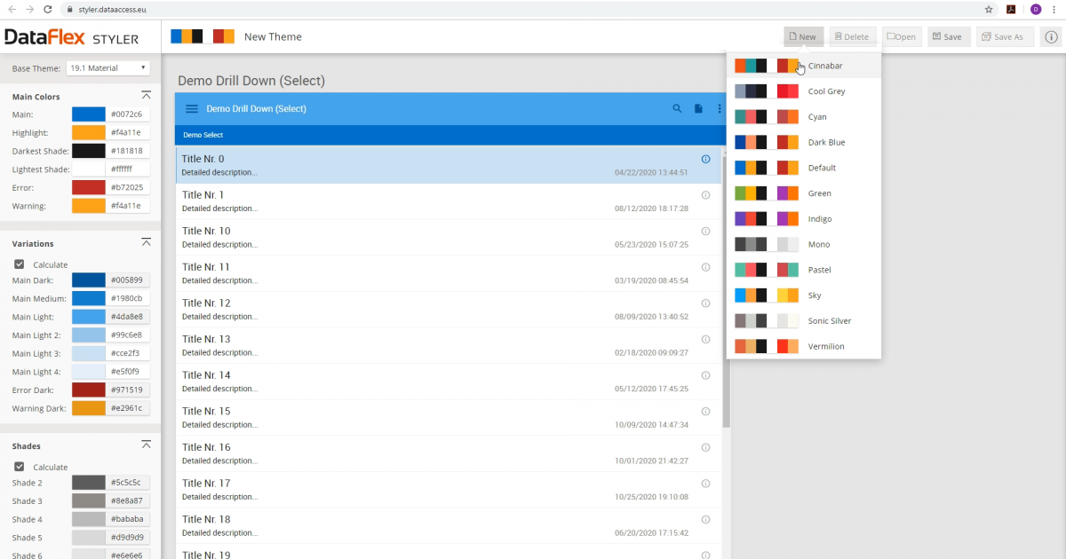The width and height of the screenshot is (1066, 559).
Task: Open the three-dot overflow menu in header
Action: pos(720,109)
